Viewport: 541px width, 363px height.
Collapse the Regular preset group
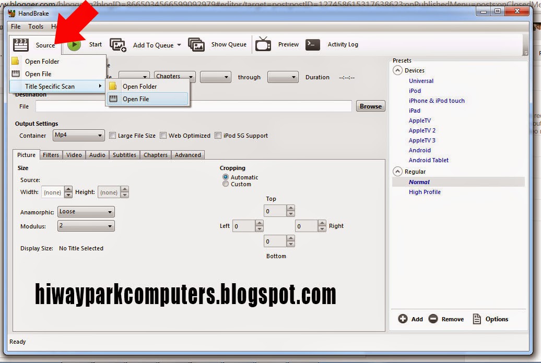(x=397, y=172)
